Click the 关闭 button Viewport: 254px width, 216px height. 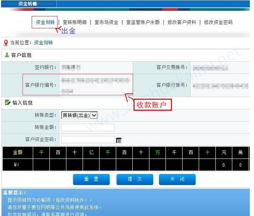click(x=177, y=179)
